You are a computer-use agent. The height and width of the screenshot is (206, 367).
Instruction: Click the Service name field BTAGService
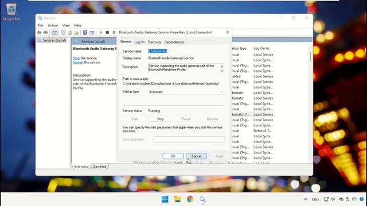pyautogui.click(x=158, y=51)
